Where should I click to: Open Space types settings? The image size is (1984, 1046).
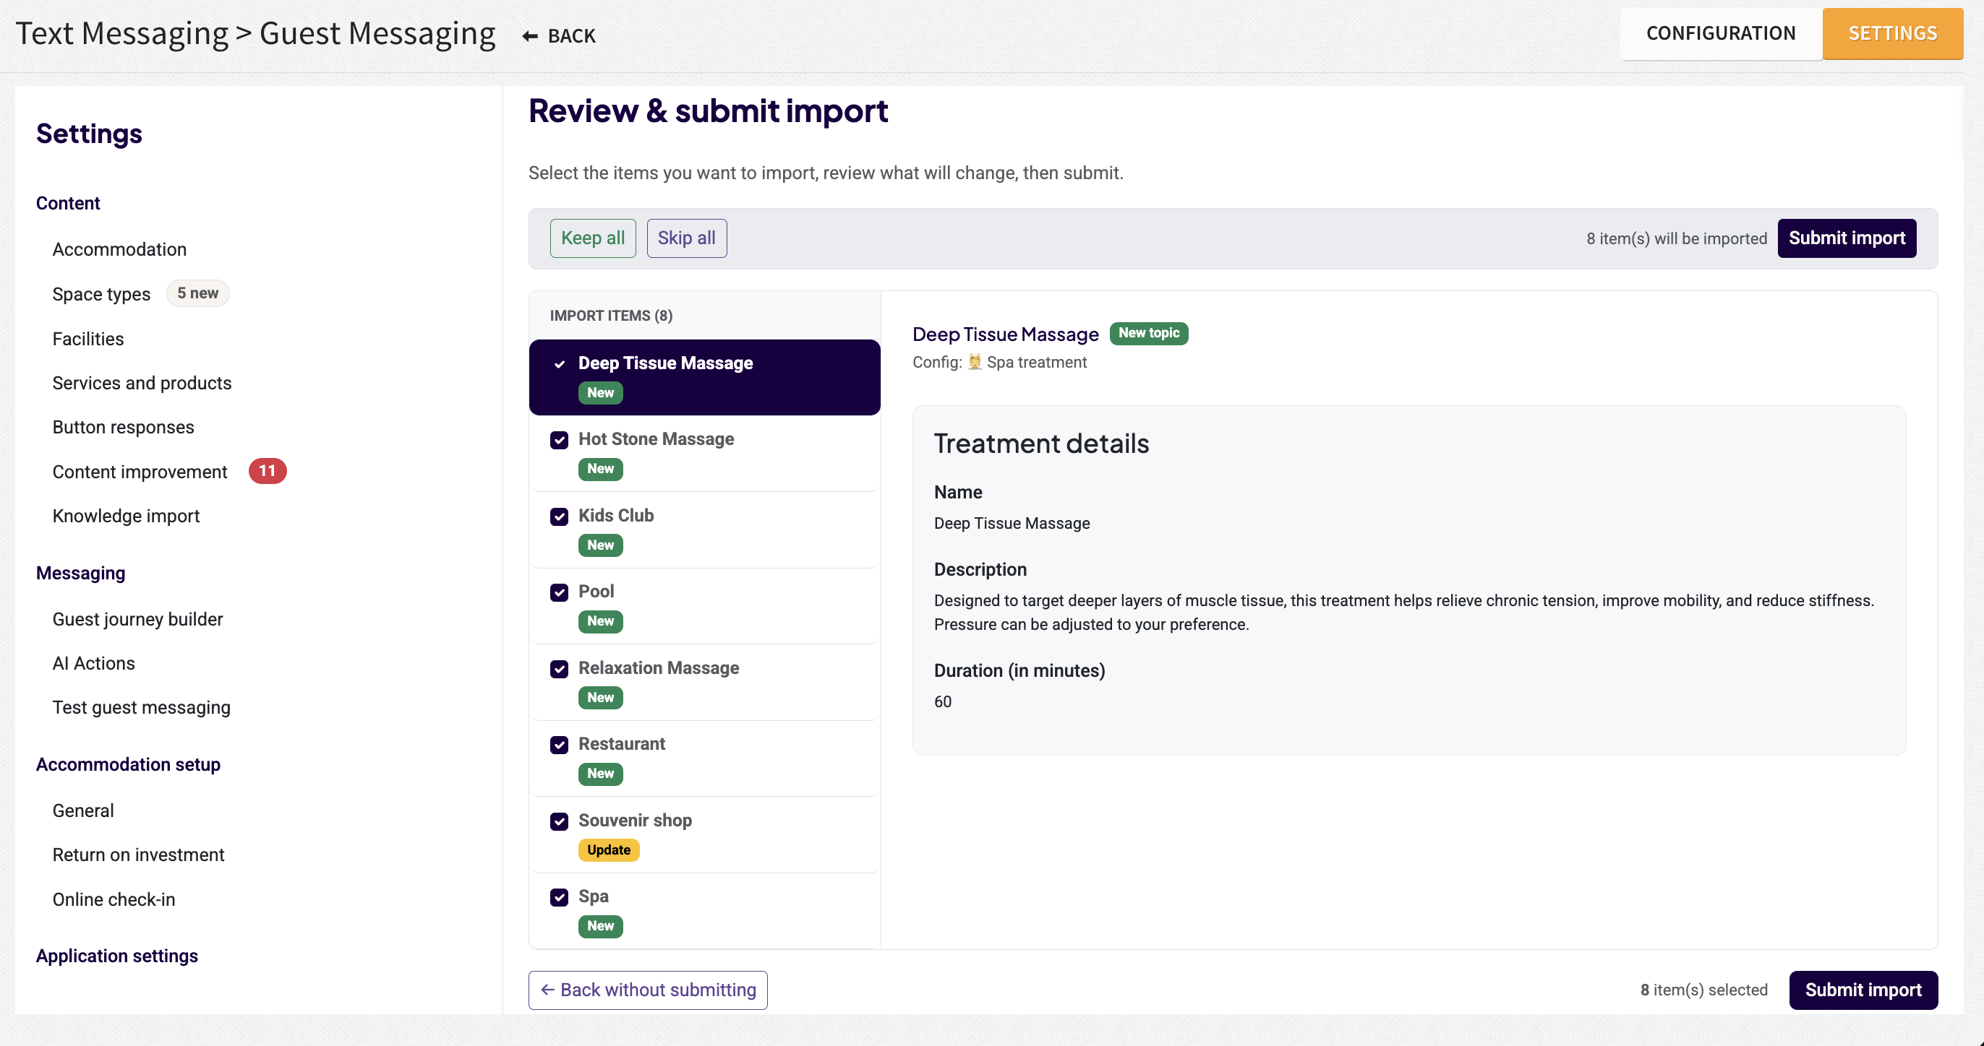click(101, 294)
